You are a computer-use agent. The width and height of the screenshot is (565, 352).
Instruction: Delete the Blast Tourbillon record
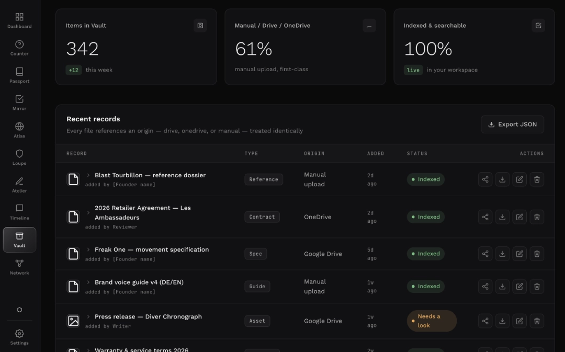coord(537,179)
